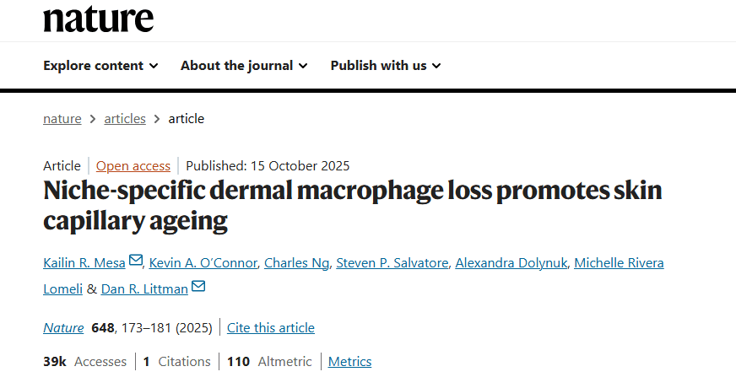Click the Nature logo
The width and height of the screenshot is (736, 388).
[x=99, y=18]
